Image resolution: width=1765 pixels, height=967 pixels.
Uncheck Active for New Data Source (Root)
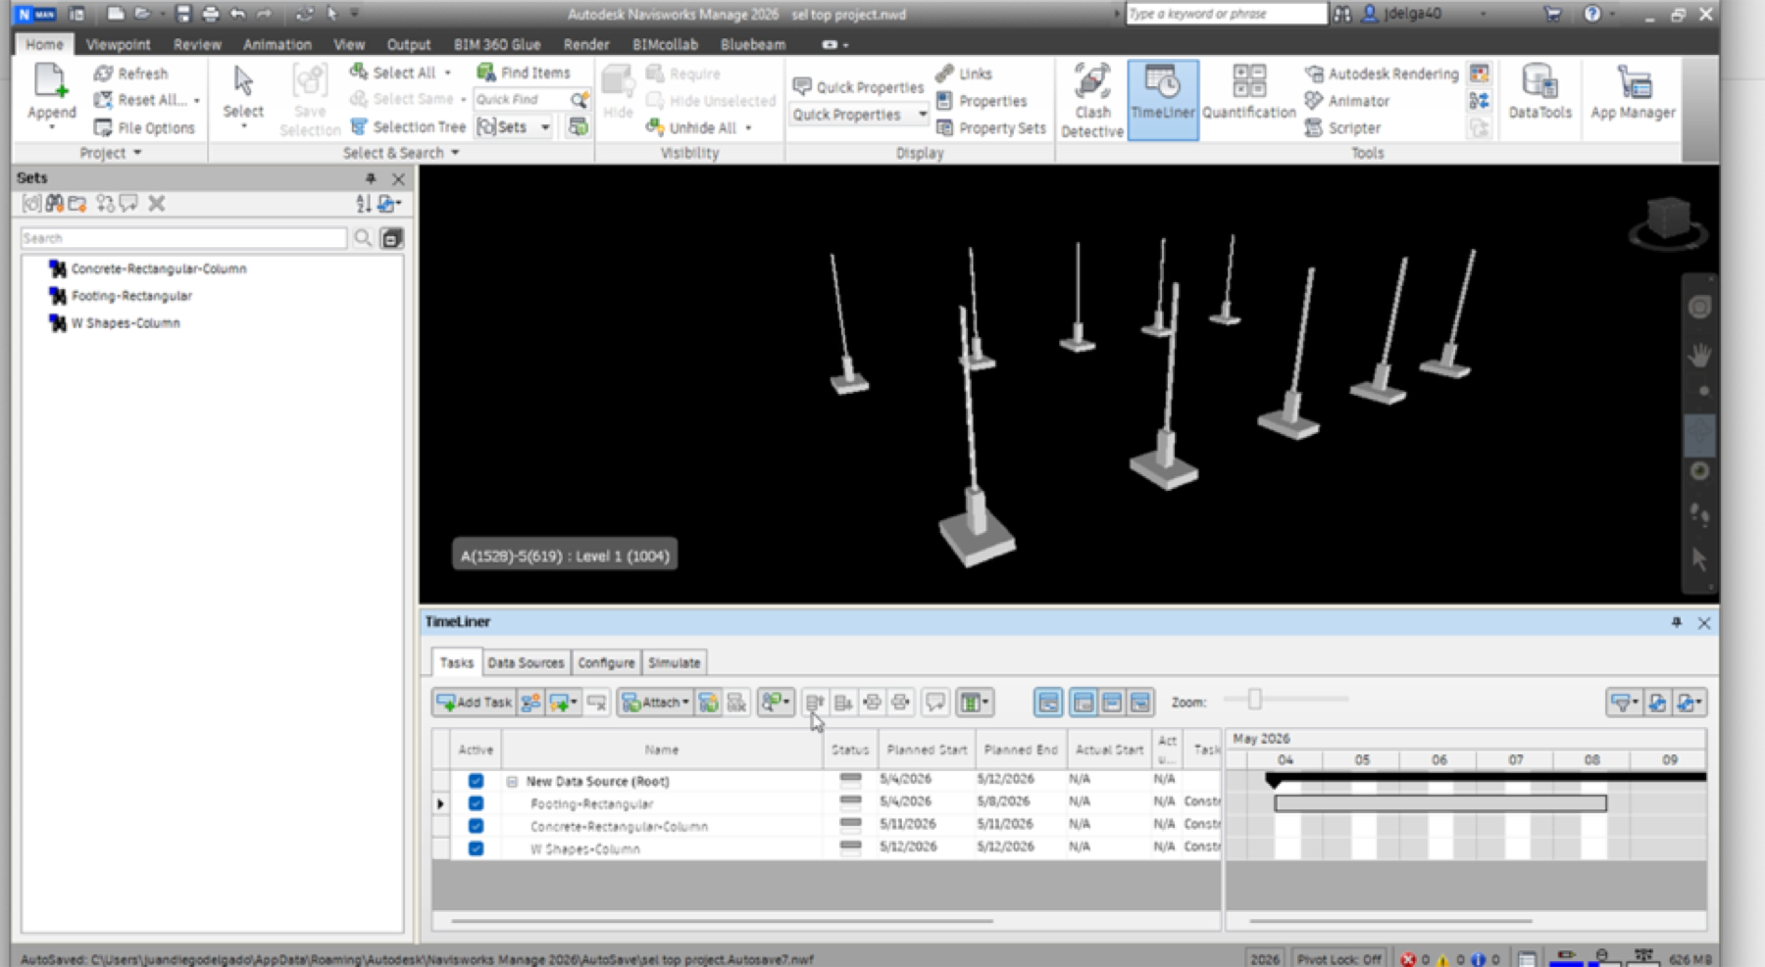point(476,781)
